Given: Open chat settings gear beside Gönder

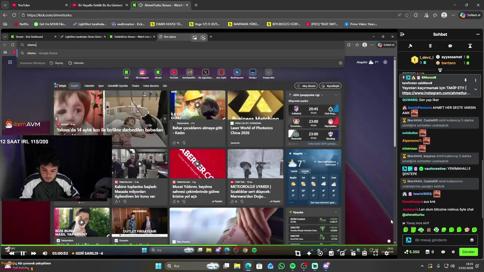Looking at the screenshot, I should point(453,252).
